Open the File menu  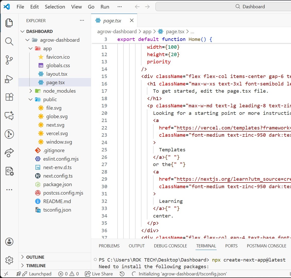tap(20, 7)
